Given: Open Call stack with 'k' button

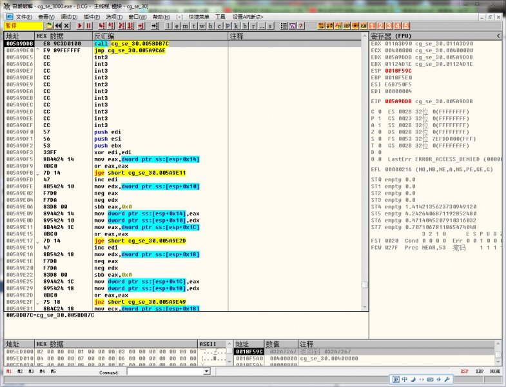Looking at the screenshot, I should 236,26.
